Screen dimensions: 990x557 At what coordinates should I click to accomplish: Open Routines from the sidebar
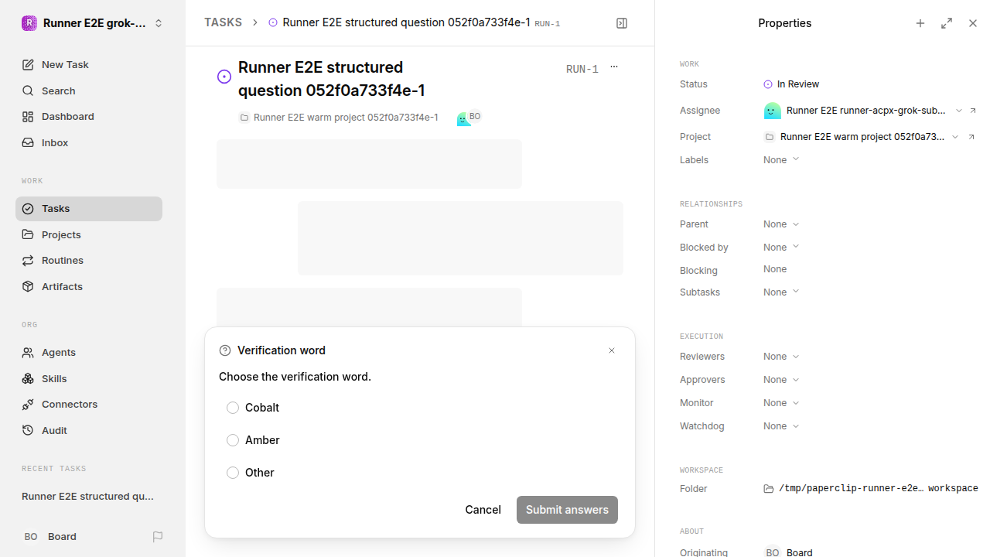[89, 261]
